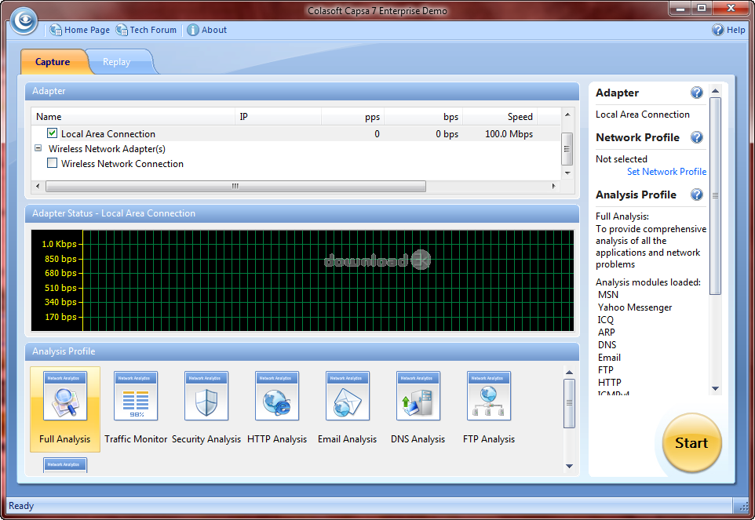
Task: Click the Local Area Connection row speed value
Action: (509, 134)
